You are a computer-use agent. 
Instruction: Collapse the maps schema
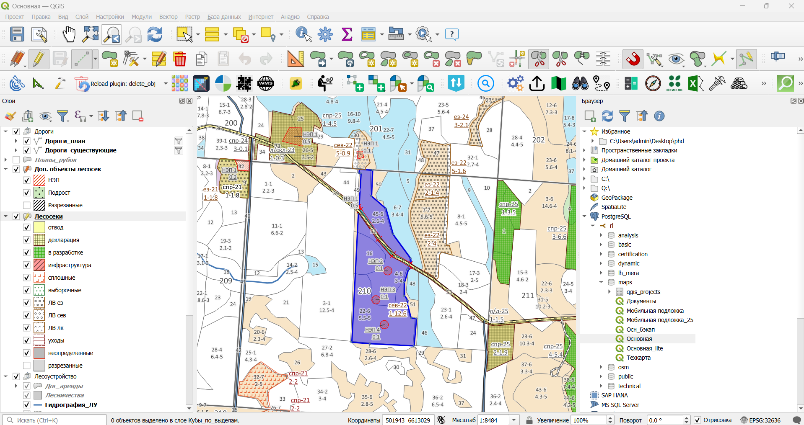point(601,282)
